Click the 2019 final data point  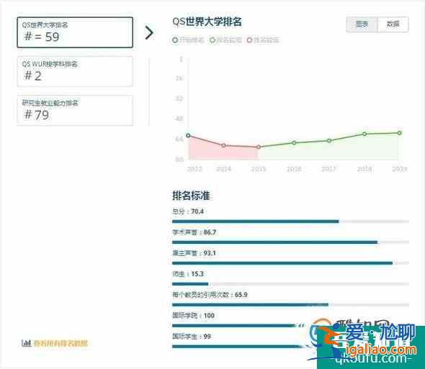[400, 132]
